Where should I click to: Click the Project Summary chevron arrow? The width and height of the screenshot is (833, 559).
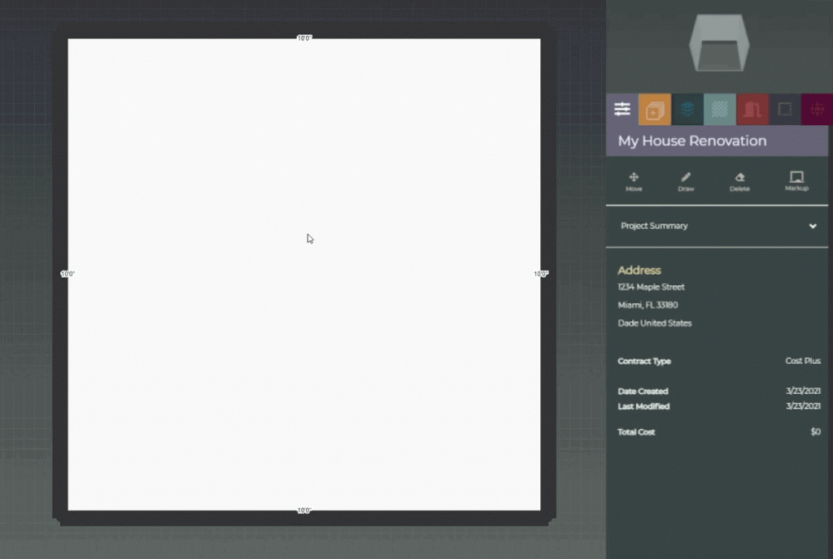813,227
